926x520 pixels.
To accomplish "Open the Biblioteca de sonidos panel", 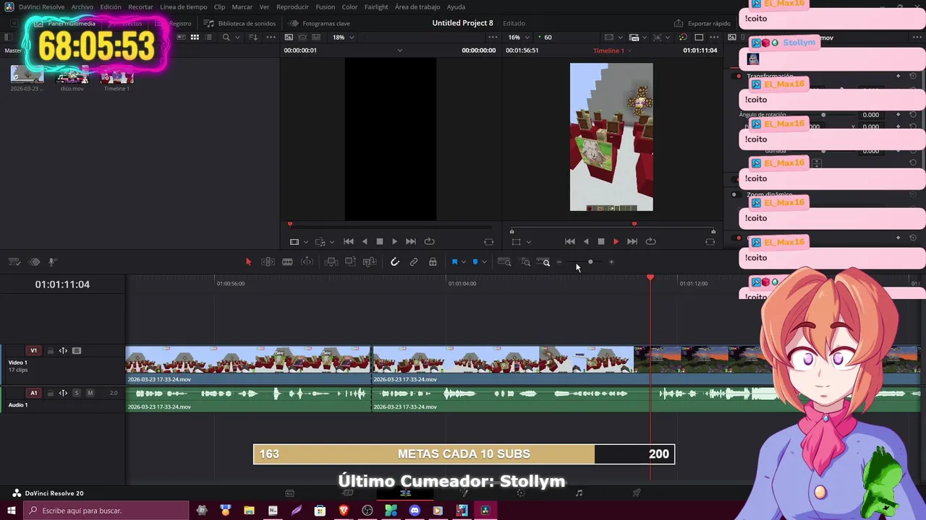I will pos(239,23).
